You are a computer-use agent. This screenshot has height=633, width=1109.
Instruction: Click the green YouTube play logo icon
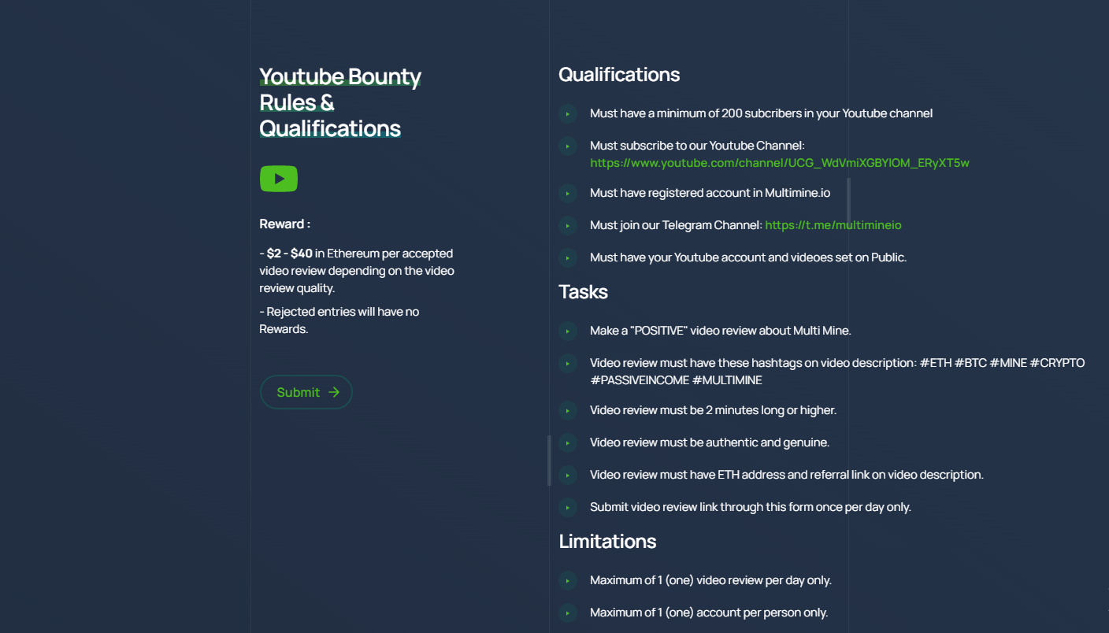(x=279, y=179)
